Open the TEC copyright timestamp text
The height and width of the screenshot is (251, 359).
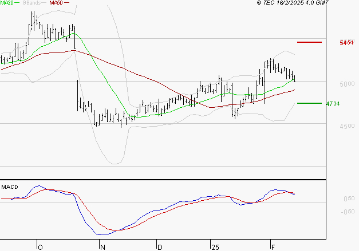pyautogui.click(x=293, y=3)
